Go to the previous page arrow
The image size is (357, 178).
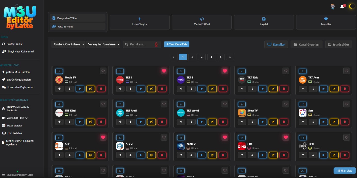point(173,57)
